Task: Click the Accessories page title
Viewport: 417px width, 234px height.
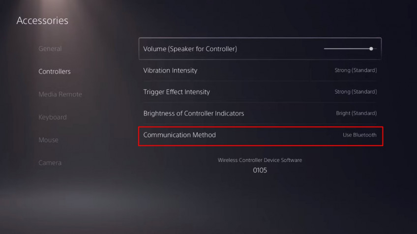Action: coord(42,21)
